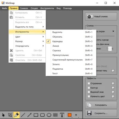Select the Crop tool in bottom toolbar
Viewport: 119px width, 119px height.
click(x=10, y=115)
